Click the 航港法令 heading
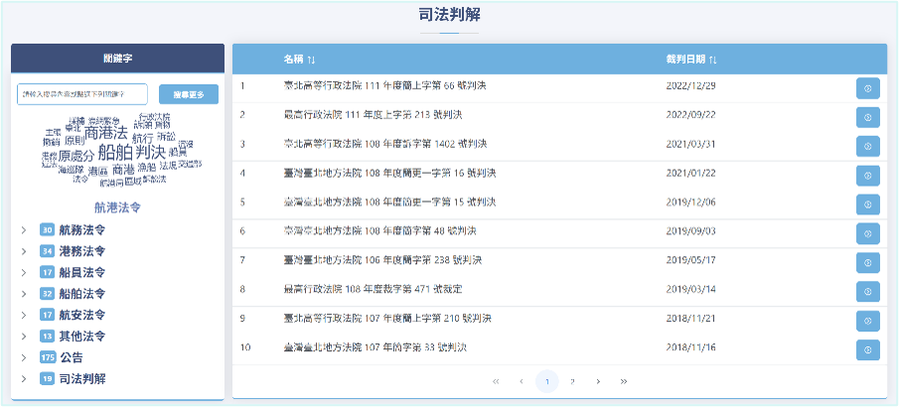The width and height of the screenshot is (899, 407). click(x=117, y=207)
